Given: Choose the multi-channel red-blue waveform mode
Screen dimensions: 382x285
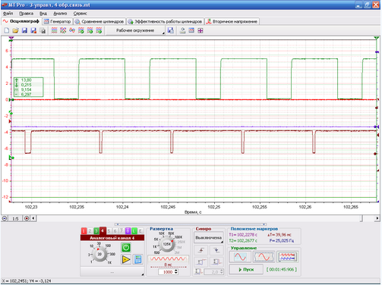Looking at the screenshot, I should [x=288, y=257].
